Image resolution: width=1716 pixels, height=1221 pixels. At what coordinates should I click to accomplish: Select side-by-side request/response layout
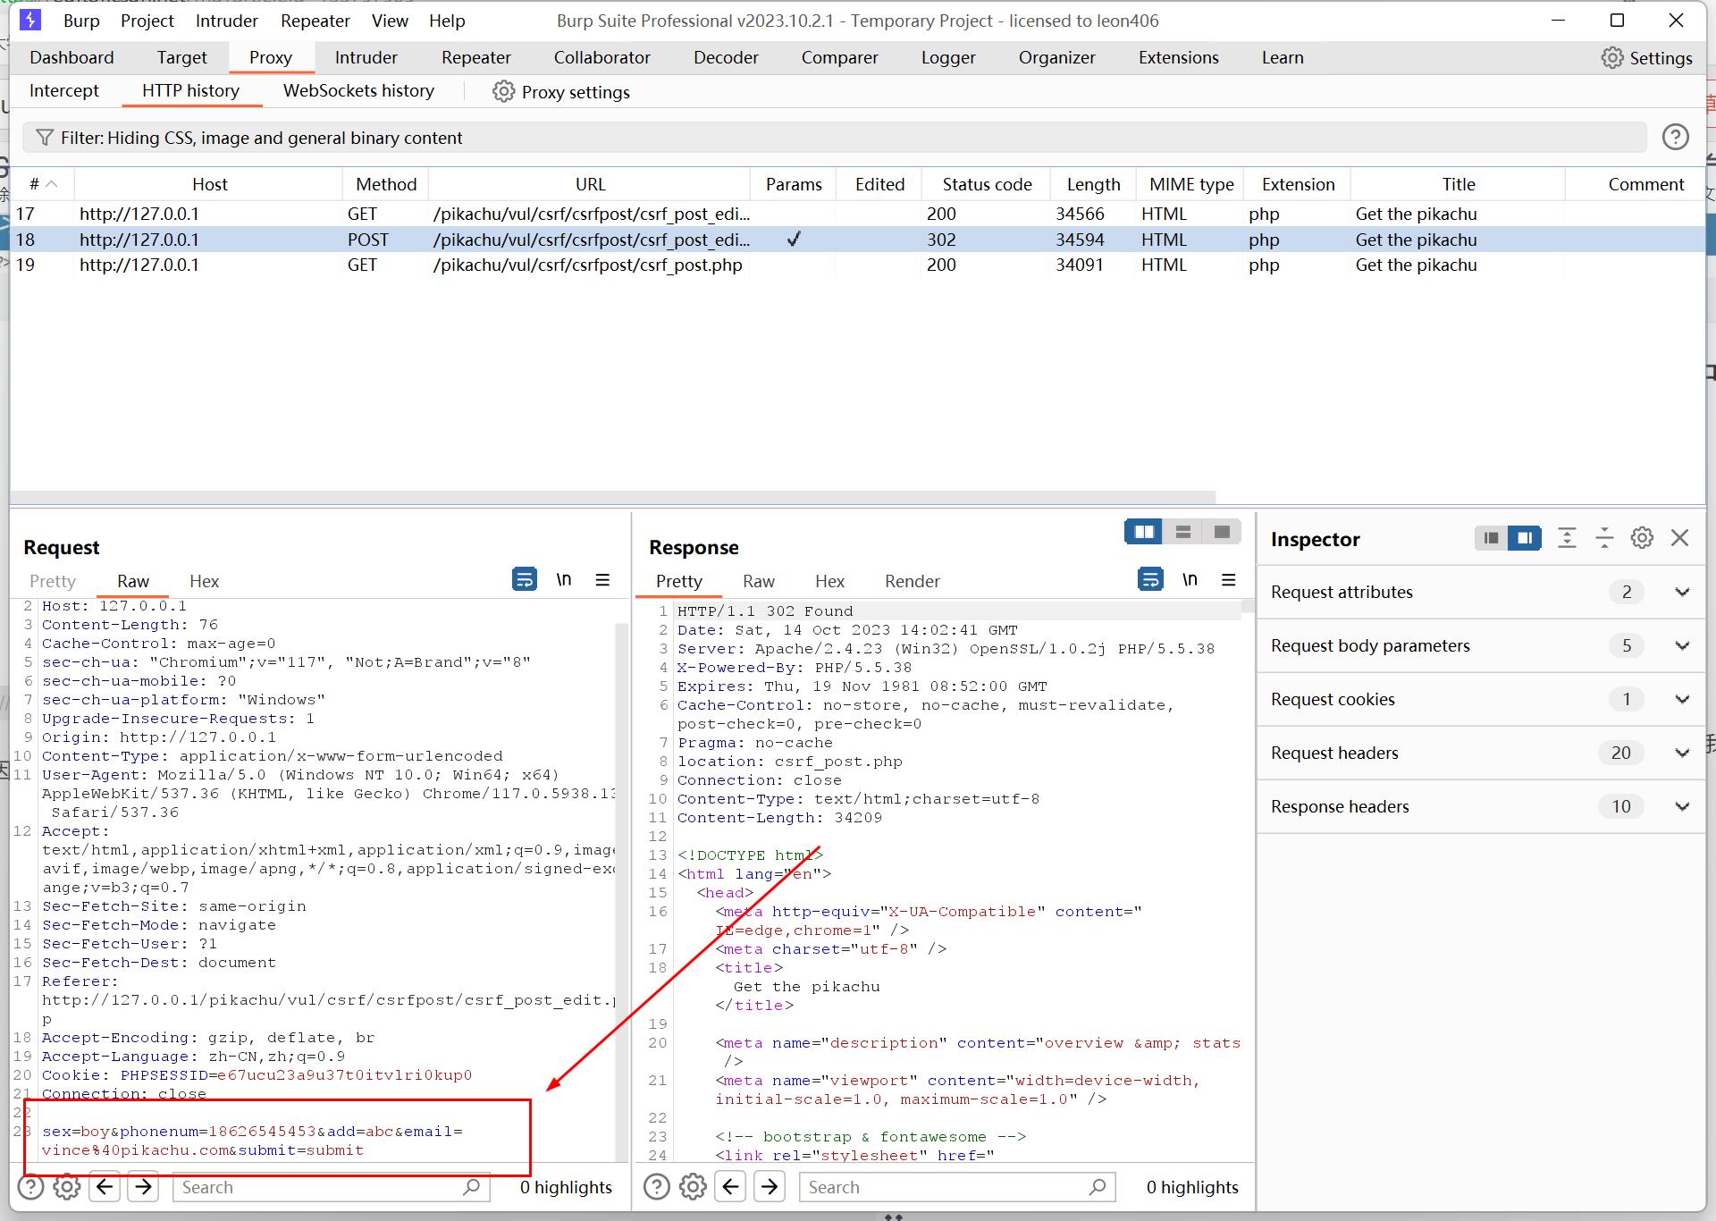pos(1144,532)
